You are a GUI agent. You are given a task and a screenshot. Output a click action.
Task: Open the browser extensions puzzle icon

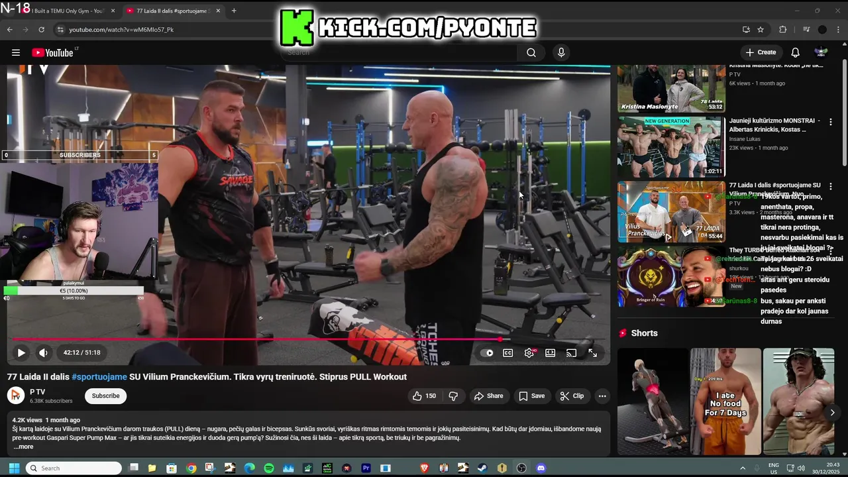coord(782,29)
